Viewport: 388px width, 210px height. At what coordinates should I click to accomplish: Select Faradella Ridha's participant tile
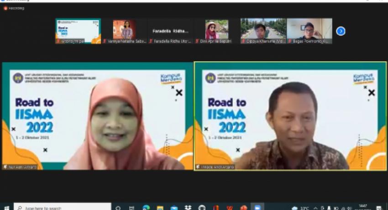(x=170, y=31)
